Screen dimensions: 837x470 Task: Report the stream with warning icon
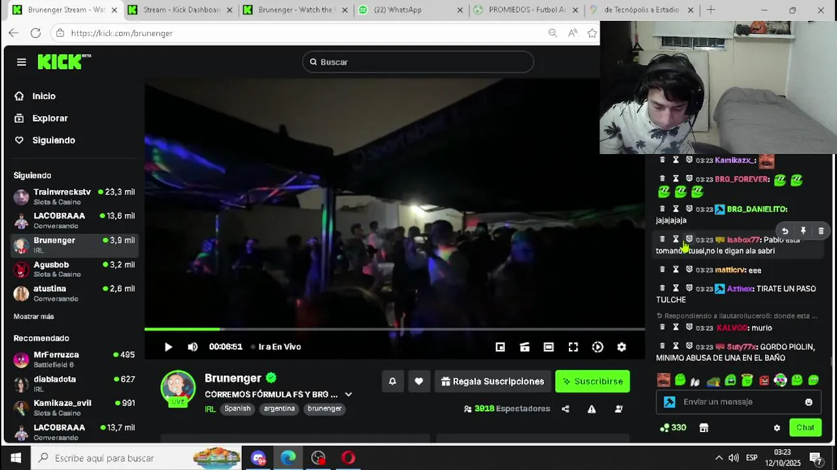[592, 409]
